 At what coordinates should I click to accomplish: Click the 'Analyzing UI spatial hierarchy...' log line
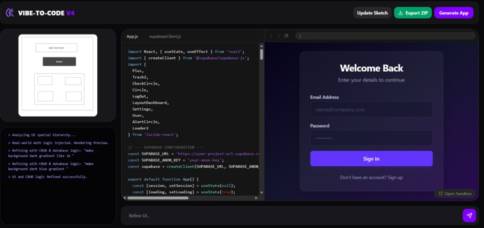[x=42, y=135]
